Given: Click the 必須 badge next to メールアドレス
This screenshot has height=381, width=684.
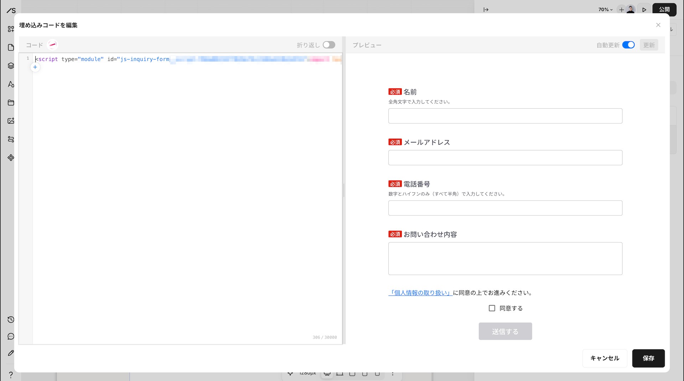Looking at the screenshot, I should (395, 142).
